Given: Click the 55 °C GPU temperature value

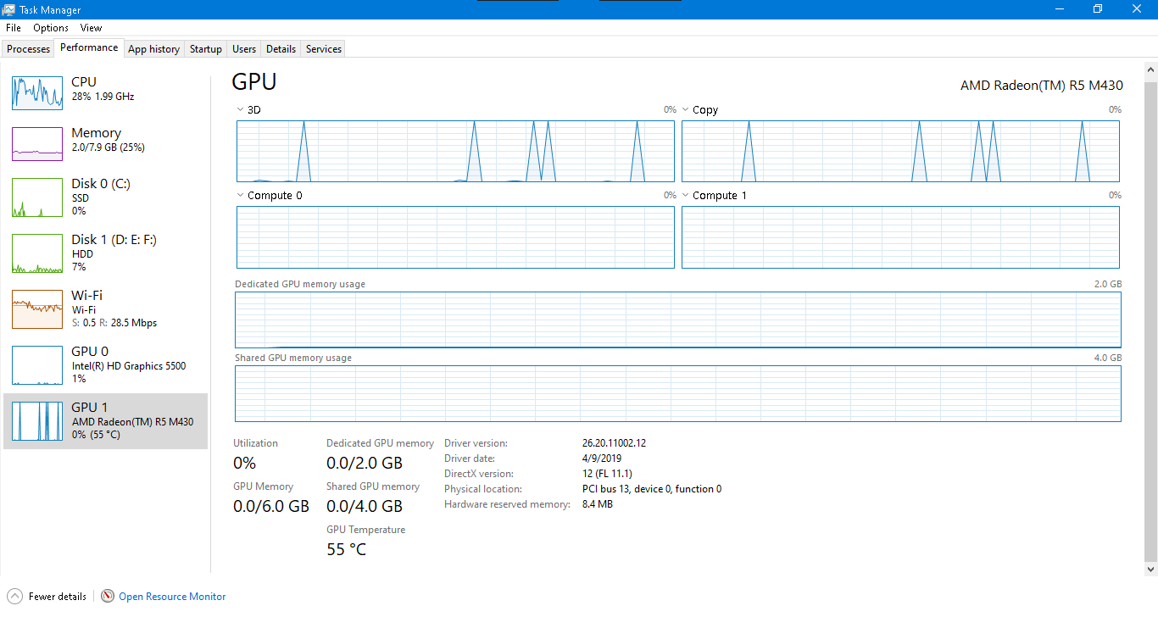Looking at the screenshot, I should click(x=346, y=549).
